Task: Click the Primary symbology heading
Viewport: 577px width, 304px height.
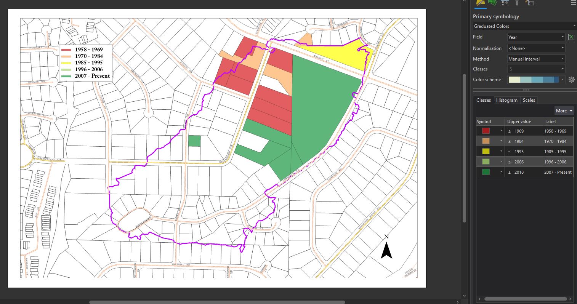Action: click(496, 16)
